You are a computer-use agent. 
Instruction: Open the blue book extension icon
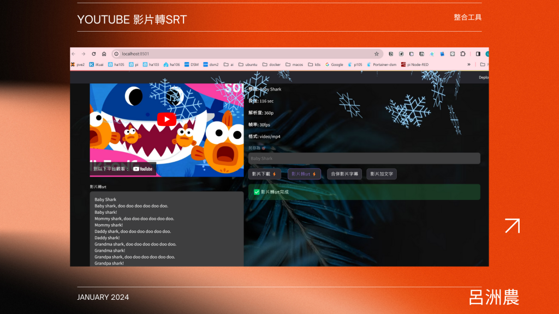[x=442, y=54]
